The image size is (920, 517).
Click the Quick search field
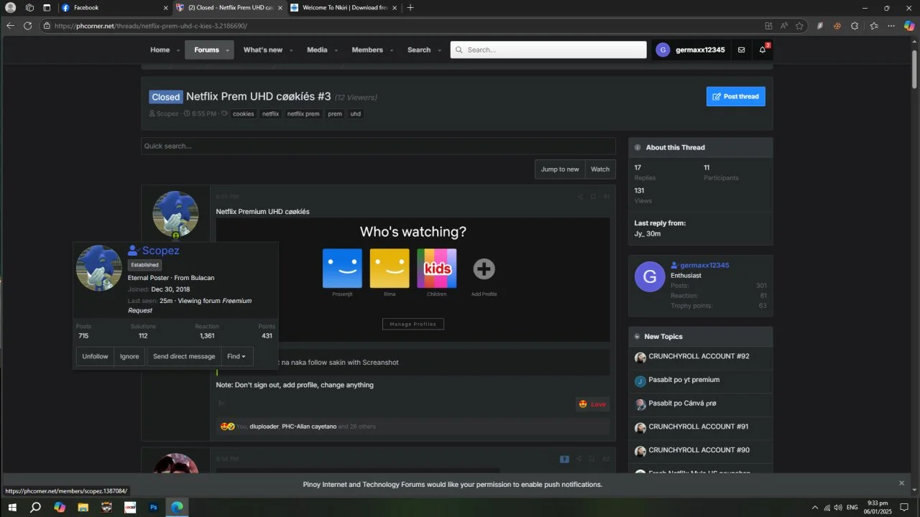point(378,146)
